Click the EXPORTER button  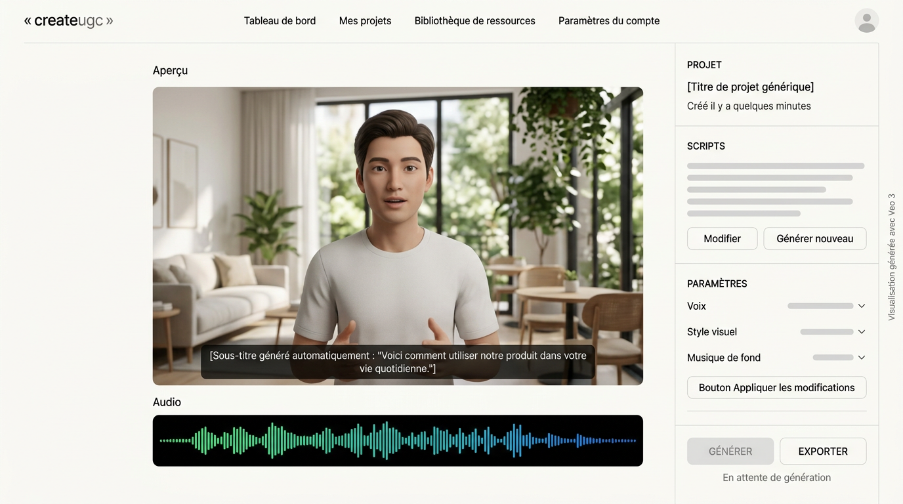823,451
